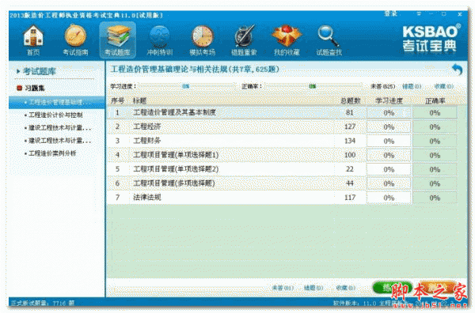Image resolution: width=475 pixels, height=313 pixels.
Task: Click the 序号 column header
Action: coord(117,100)
